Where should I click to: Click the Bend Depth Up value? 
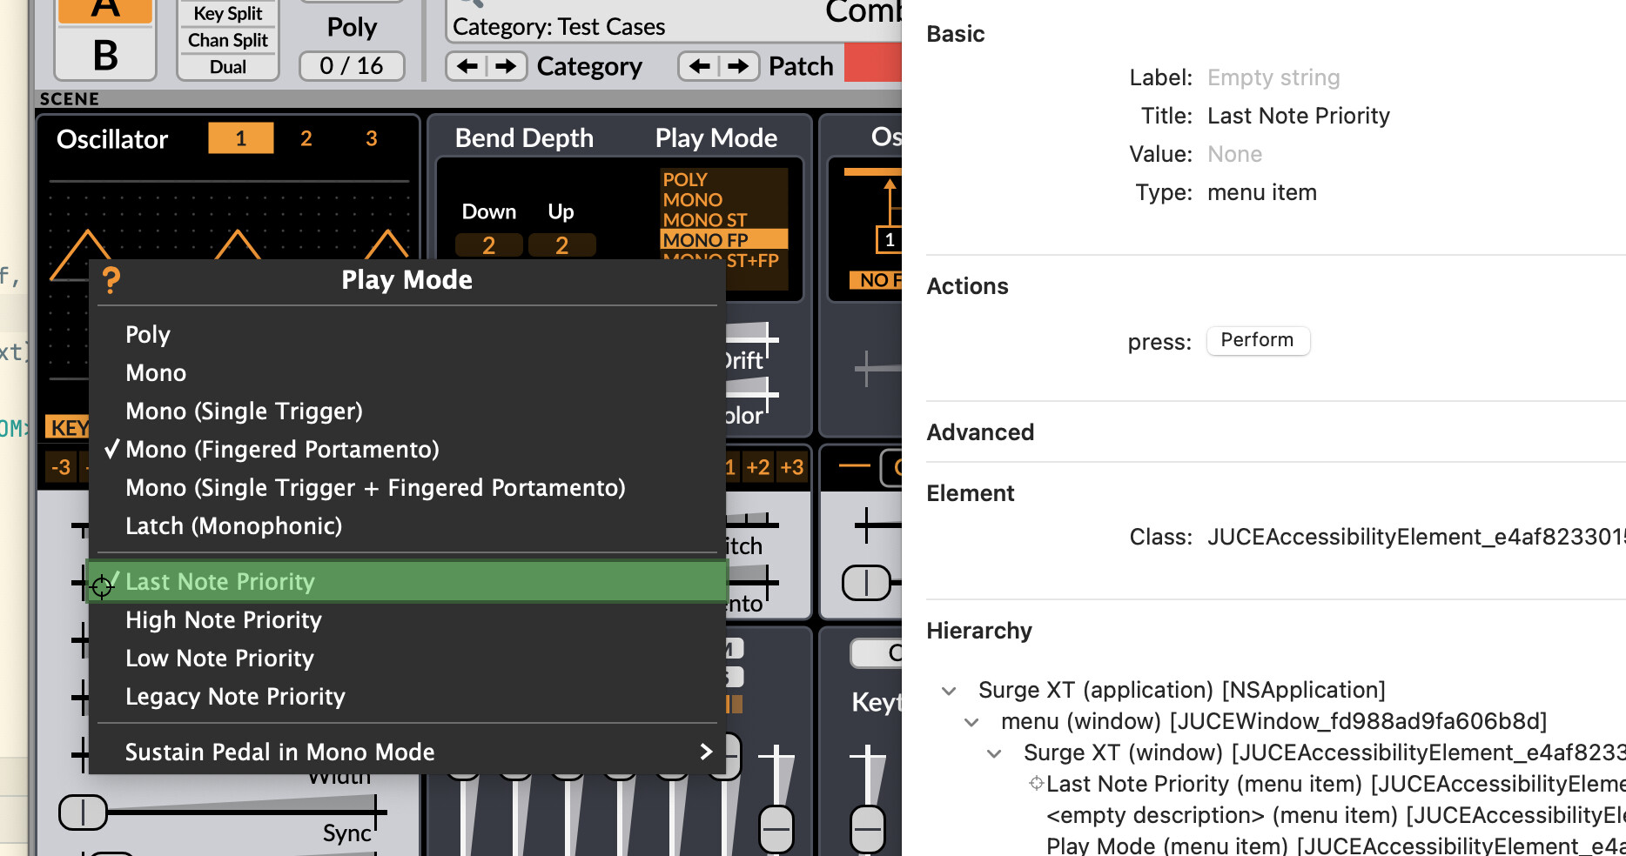(562, 245)
